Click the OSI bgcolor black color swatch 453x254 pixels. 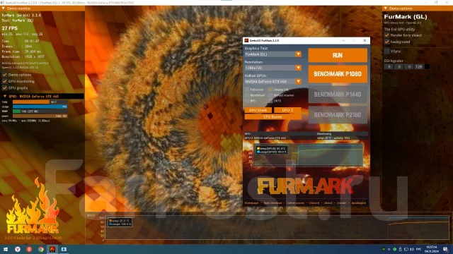[x=427, y=67]
